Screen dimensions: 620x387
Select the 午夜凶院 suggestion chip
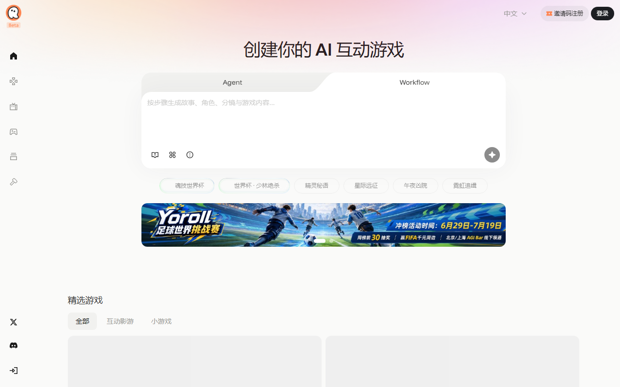pyautogui.click(x=416, y=186)
